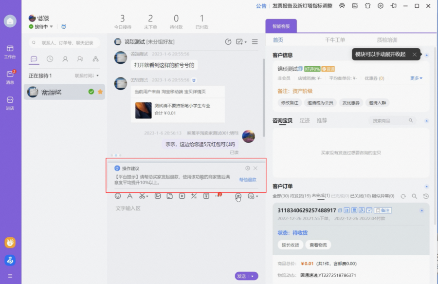Screen dimensions: 438x284
Task: Click the alarm clock icon beside 接待中
Action: (64, 27)
